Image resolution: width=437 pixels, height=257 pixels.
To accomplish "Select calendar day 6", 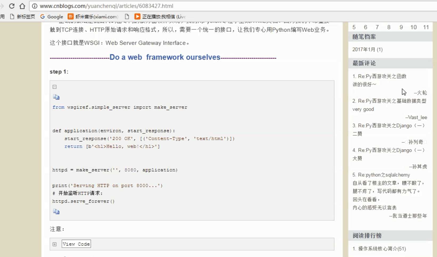I will [366, 27].
